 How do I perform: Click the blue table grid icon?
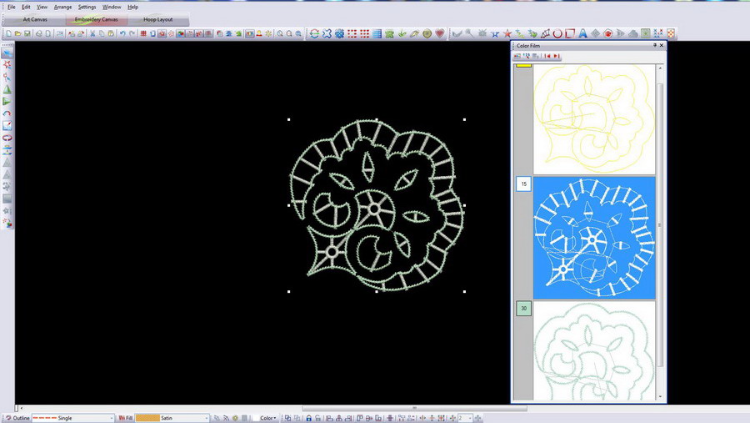click(x=377, y=33)
